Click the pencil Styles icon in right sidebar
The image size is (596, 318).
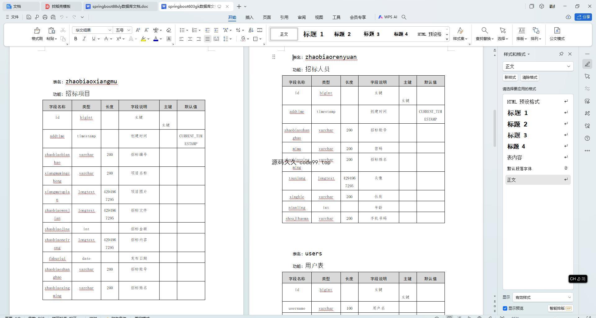(x=587, y=64)
